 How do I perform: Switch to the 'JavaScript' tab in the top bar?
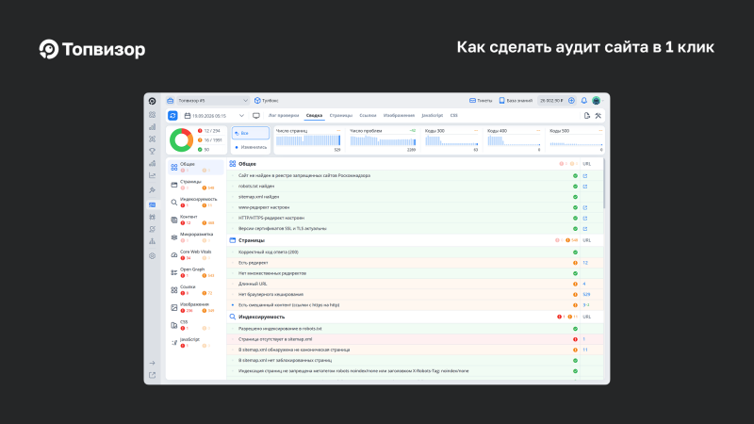tap(432, 115)
